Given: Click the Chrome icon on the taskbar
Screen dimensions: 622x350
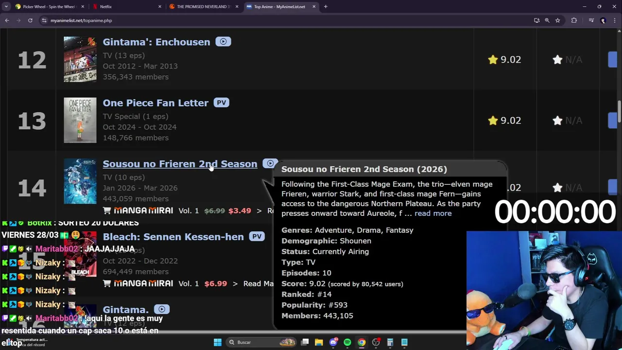Looking at the screenshot, I should [362, 342].
